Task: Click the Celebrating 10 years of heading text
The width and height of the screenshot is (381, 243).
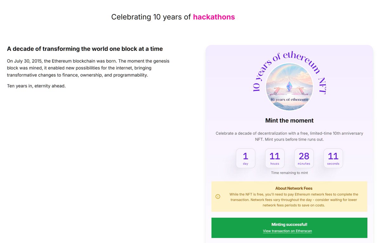Action: [151, 17]
